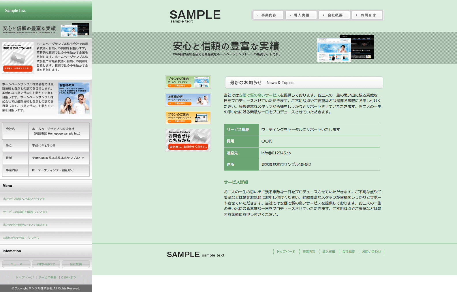Follow the 安価で質の高いサービス text link
Viewport: 457px width, 303px height.
pyautogui.click(x=259, y=95)
